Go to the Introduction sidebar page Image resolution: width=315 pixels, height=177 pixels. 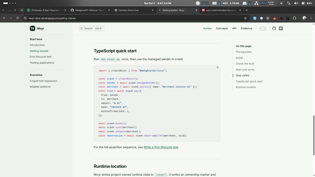(37, 45)
